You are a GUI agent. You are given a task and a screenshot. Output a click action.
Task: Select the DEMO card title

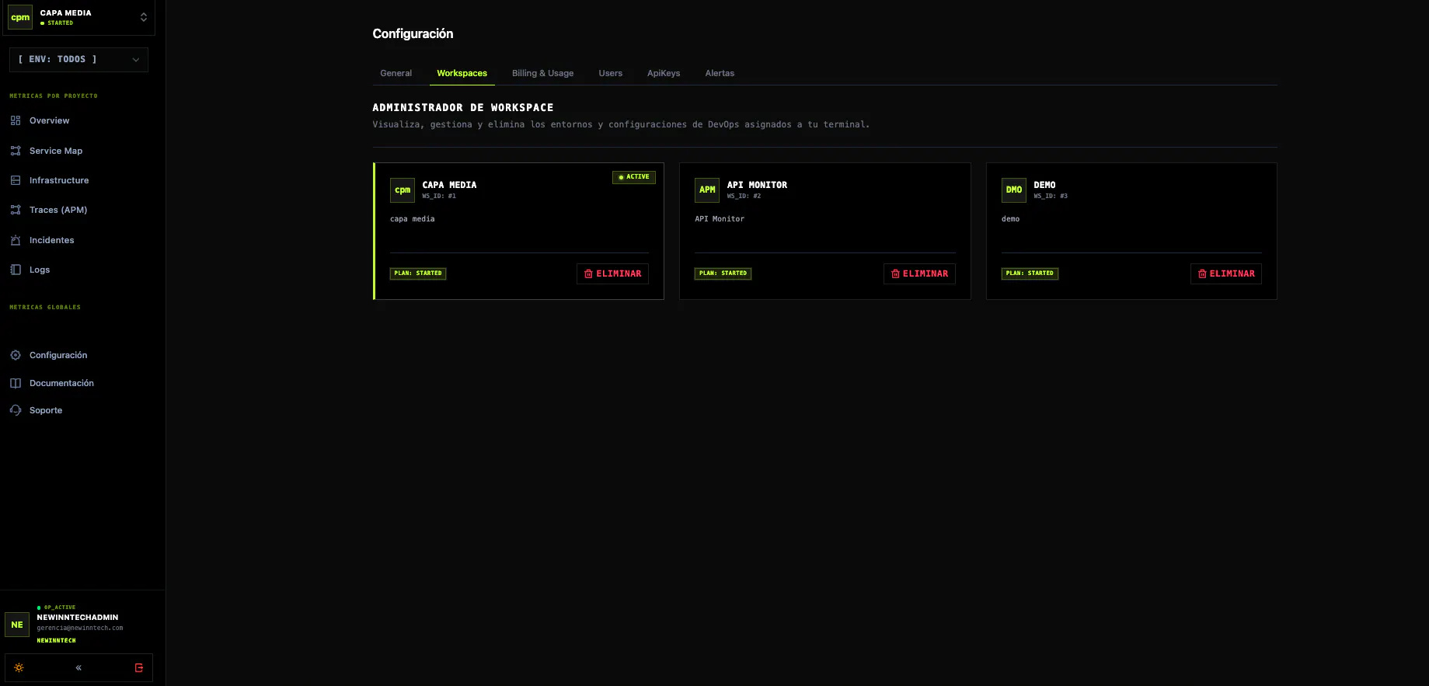click(x=1045, y=185)
